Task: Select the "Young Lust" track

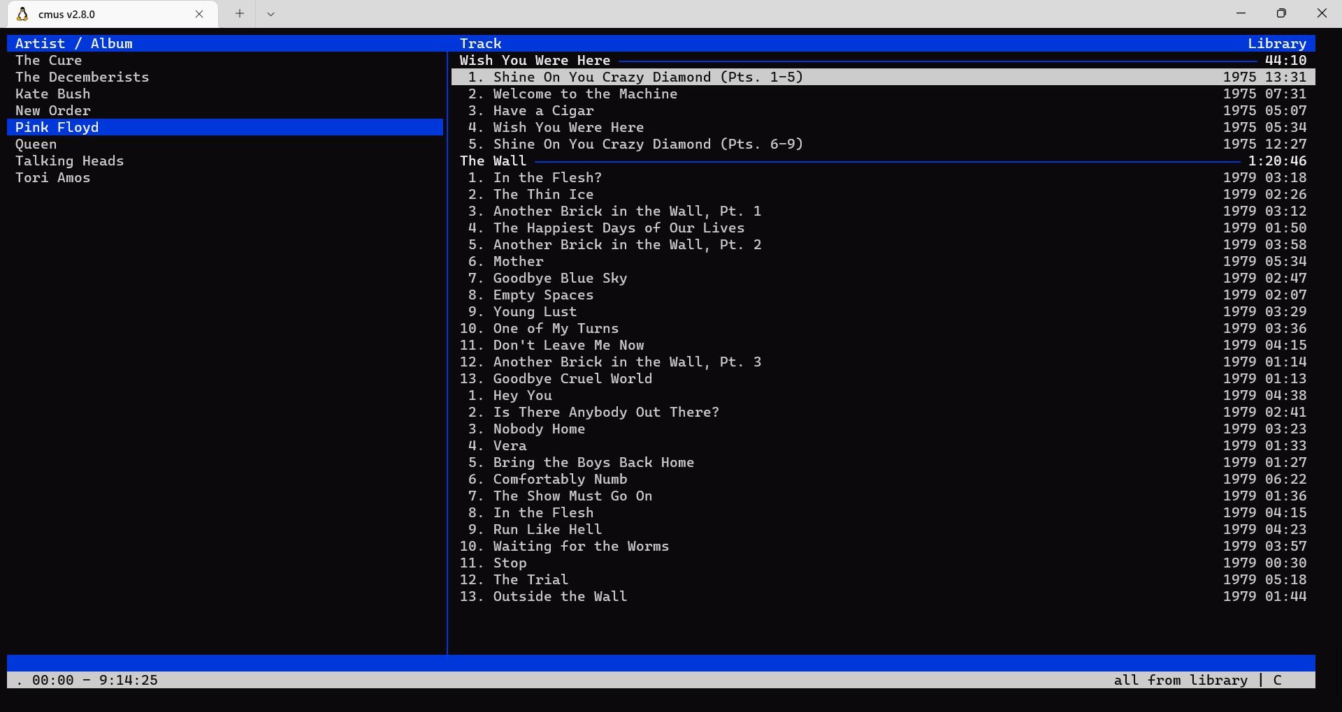Action: pos(883,311)
